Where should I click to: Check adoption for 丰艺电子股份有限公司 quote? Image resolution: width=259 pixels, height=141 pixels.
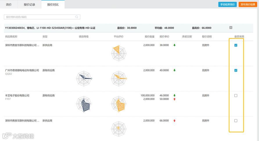click(236, 96)
